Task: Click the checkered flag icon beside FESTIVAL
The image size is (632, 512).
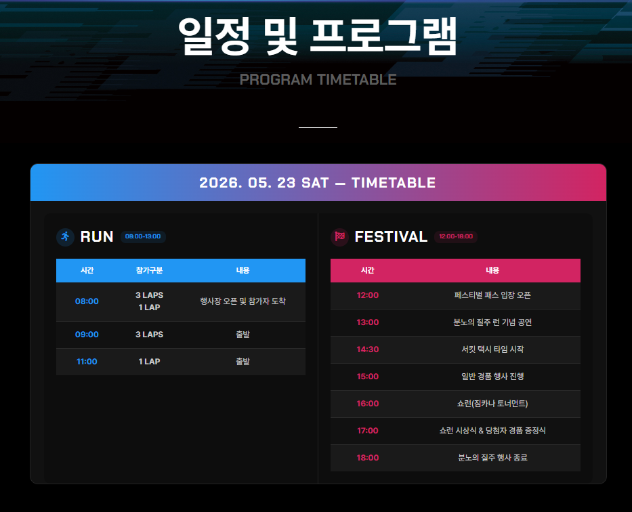Action: (x=339, y=236)
